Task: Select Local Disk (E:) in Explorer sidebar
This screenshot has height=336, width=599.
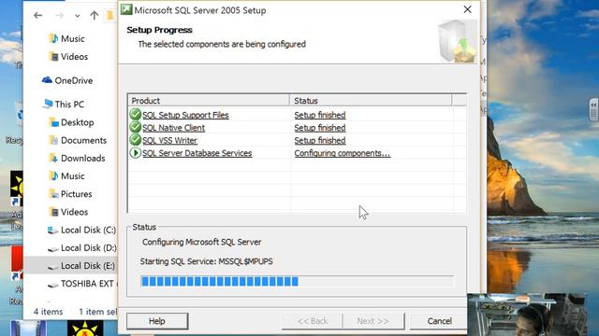Action: tap(88, 266)
